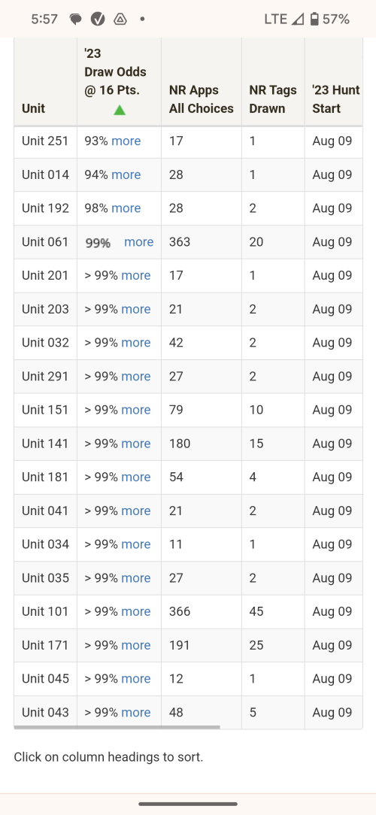The width and height of the screenshot is (376, 815).
Task: Tap the battery icon in status bar
Action: pyautogui.click(x=314, y=20)
